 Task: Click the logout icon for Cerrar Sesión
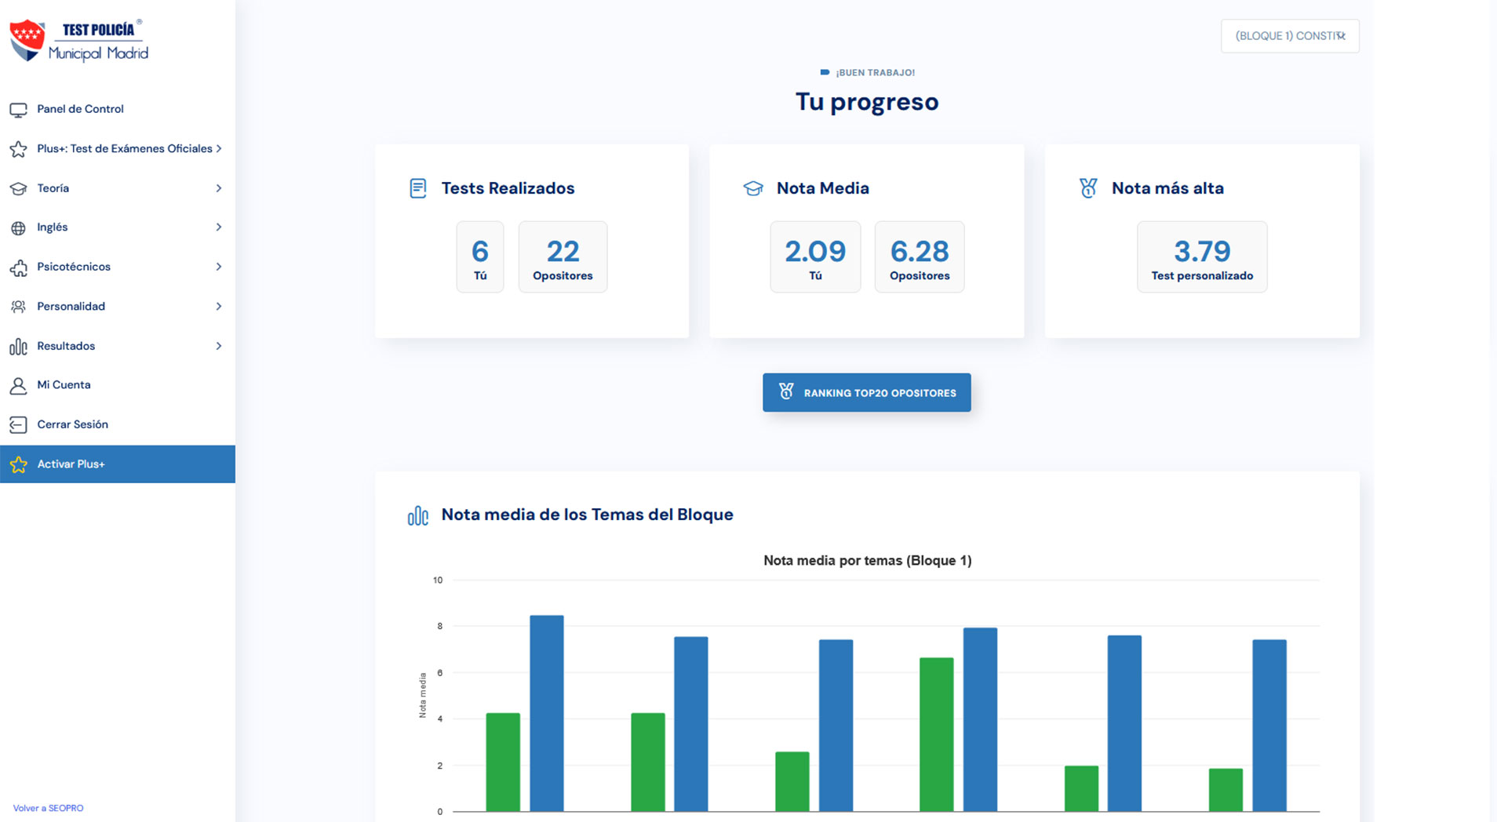pyautogui.click(x=18, y=425)
